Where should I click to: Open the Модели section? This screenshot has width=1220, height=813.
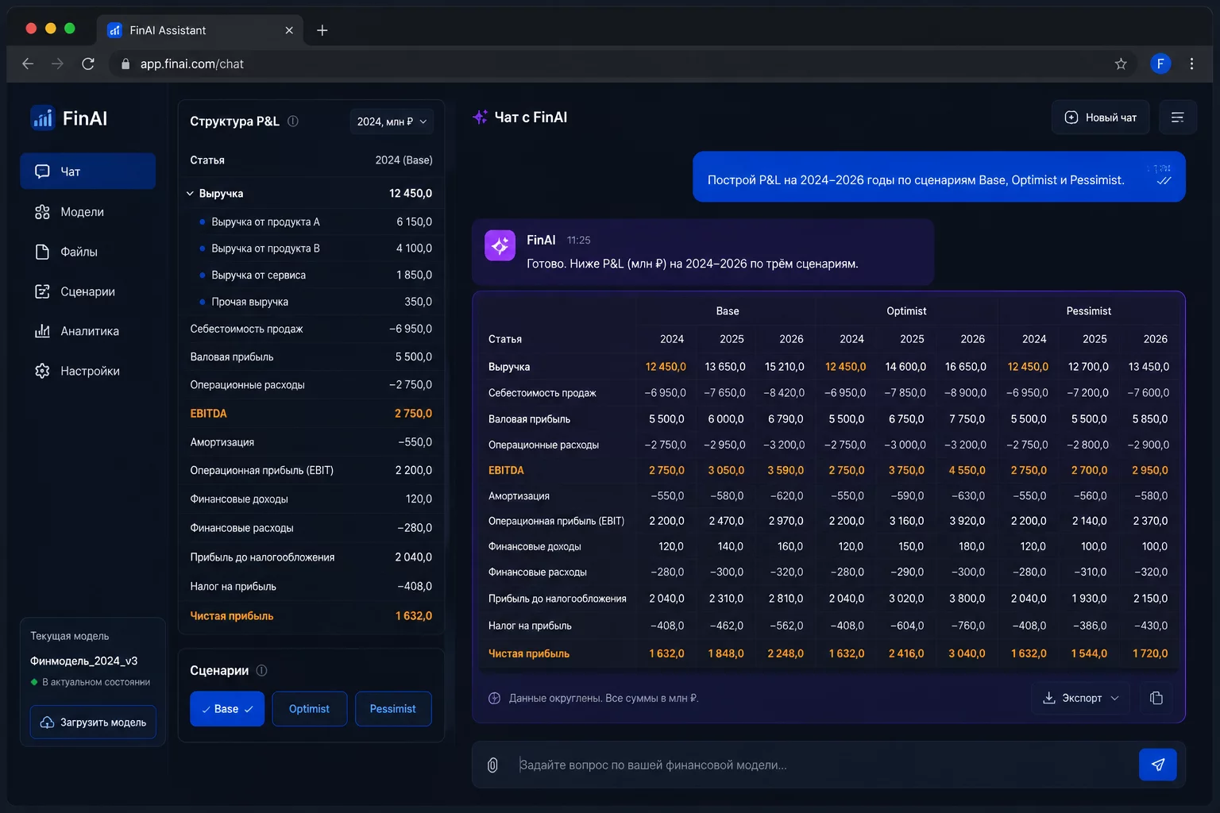88,212
